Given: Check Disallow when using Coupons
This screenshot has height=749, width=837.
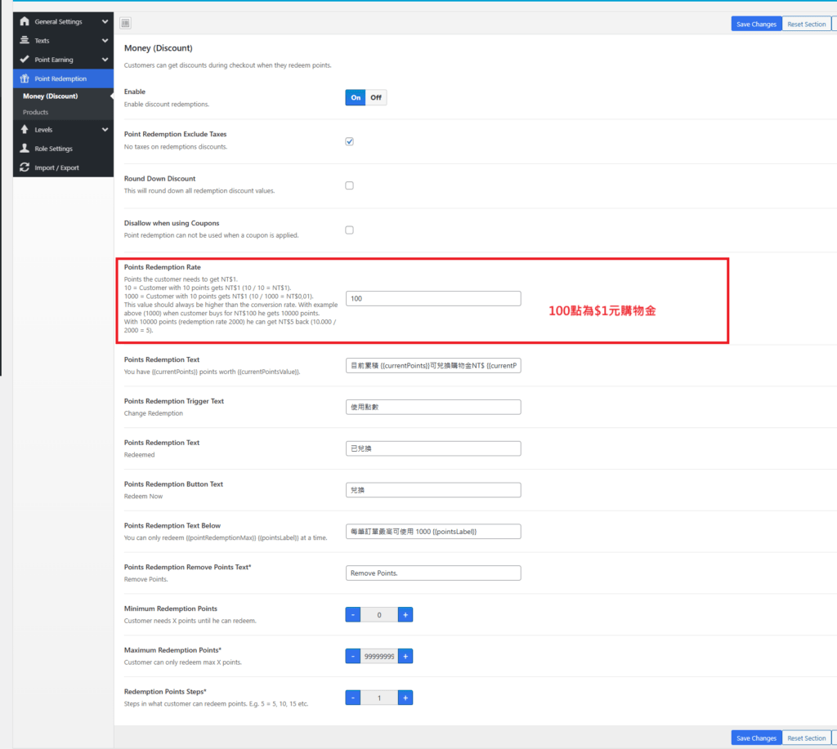Looking at the screenshot, I should 349,230.
